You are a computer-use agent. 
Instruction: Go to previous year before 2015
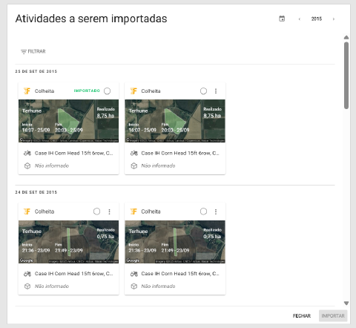click(x=300, y=19)
